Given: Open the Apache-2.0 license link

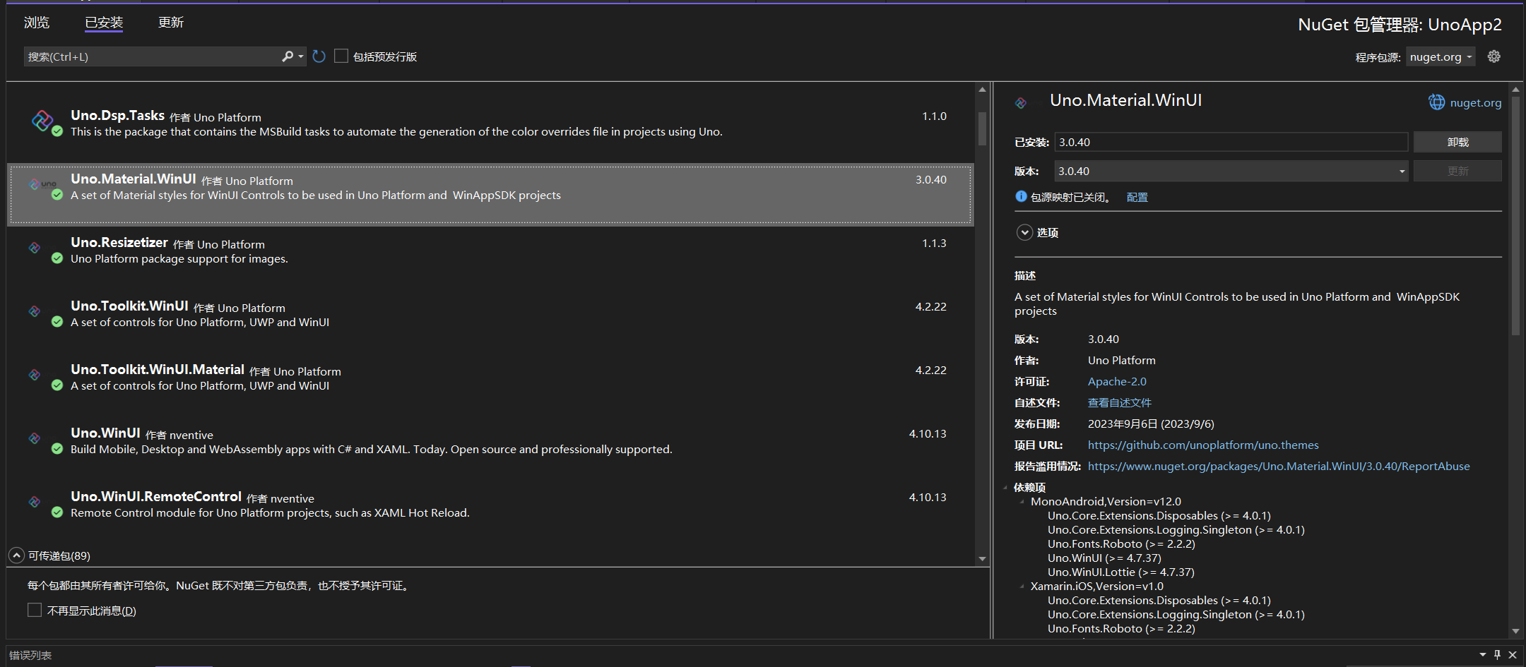Looking at the screenshot, I should (x=1116, y=381).
